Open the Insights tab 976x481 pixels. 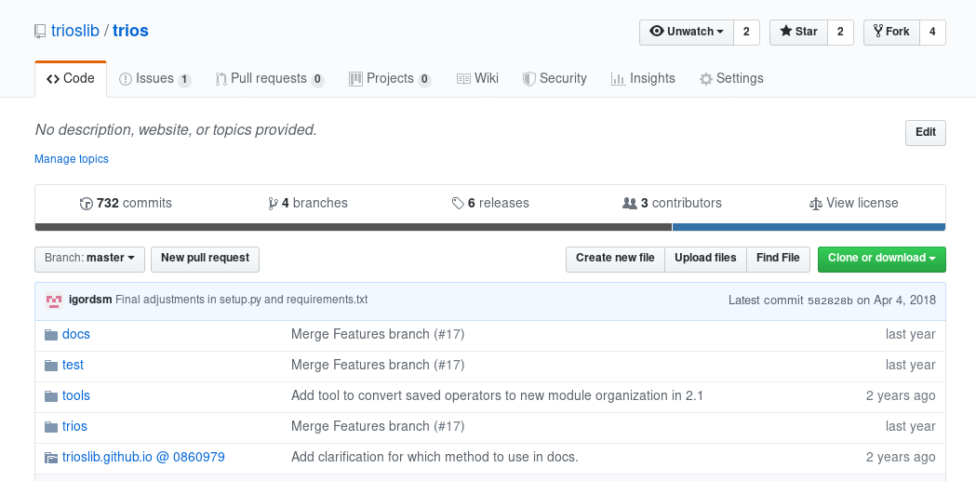643,79
